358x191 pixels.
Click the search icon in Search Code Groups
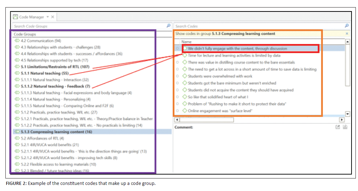[x=168, y=26]
